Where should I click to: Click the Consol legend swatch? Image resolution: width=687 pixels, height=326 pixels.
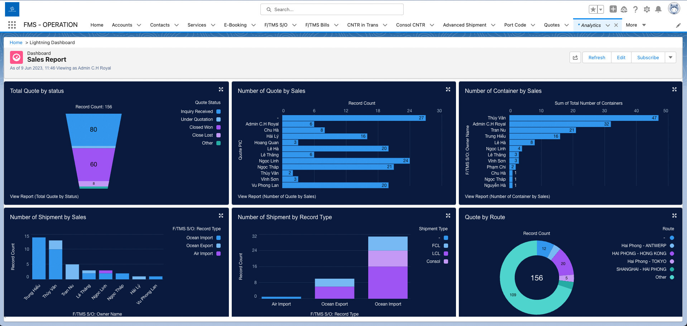click(446, 261)
